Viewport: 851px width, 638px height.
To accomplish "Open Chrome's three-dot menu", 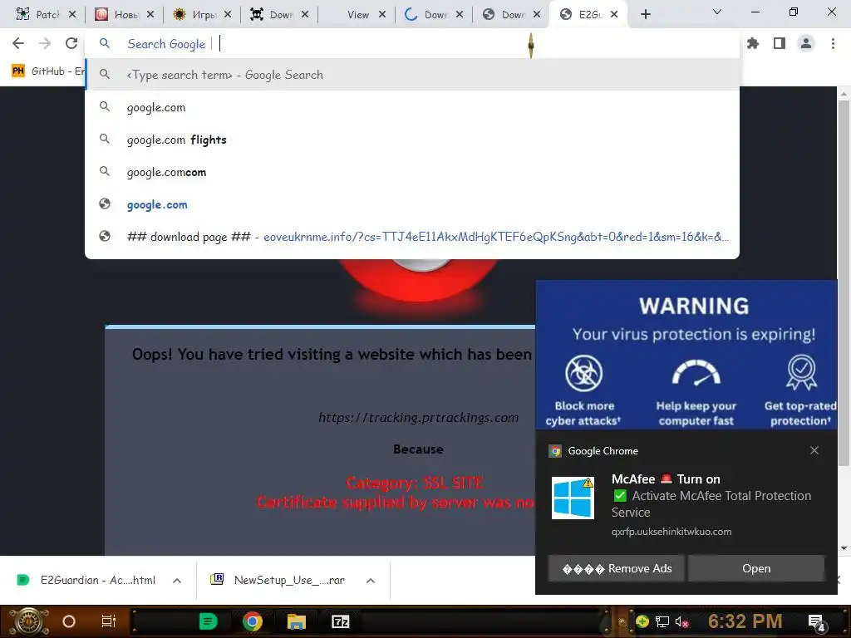I will click(x=833, y=43).
